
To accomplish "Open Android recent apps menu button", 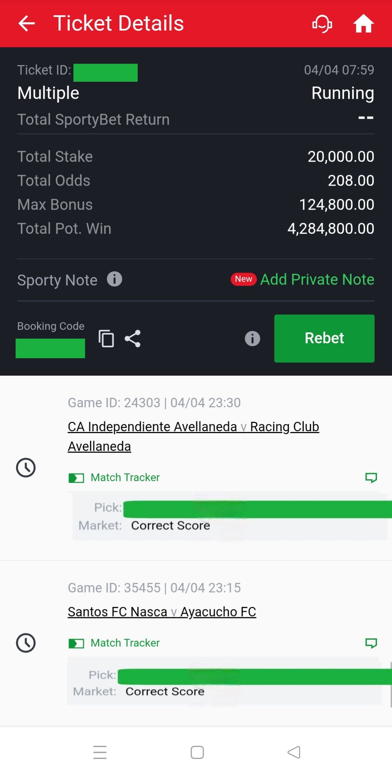I will coord(100,752).
